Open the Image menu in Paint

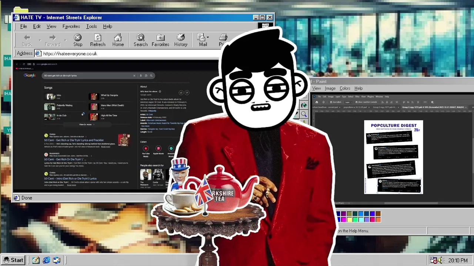click(330, 88)
